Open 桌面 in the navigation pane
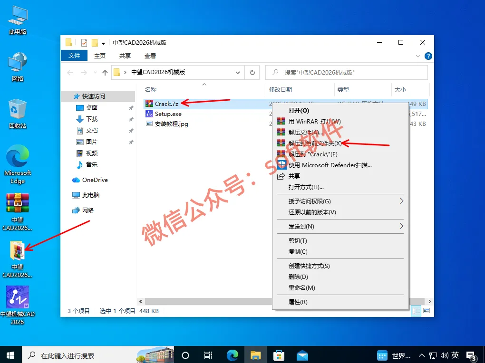The image size is (485, 363). tap(92, 107)
